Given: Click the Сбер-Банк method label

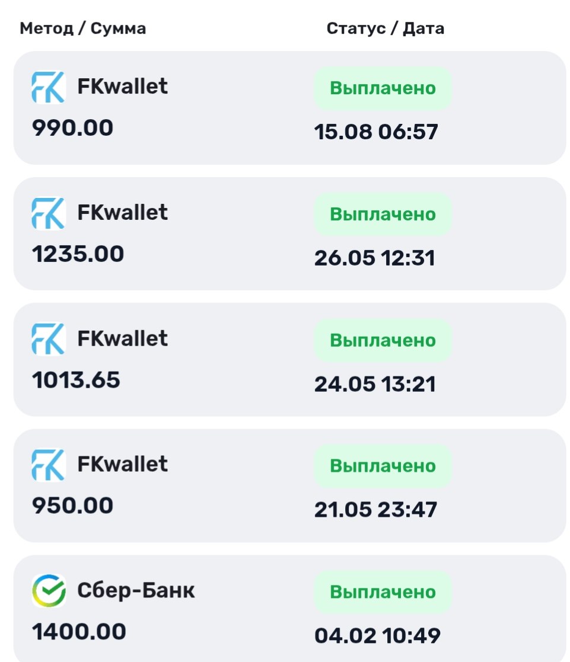Looking at the screenshot, I should tap(136, 590).
